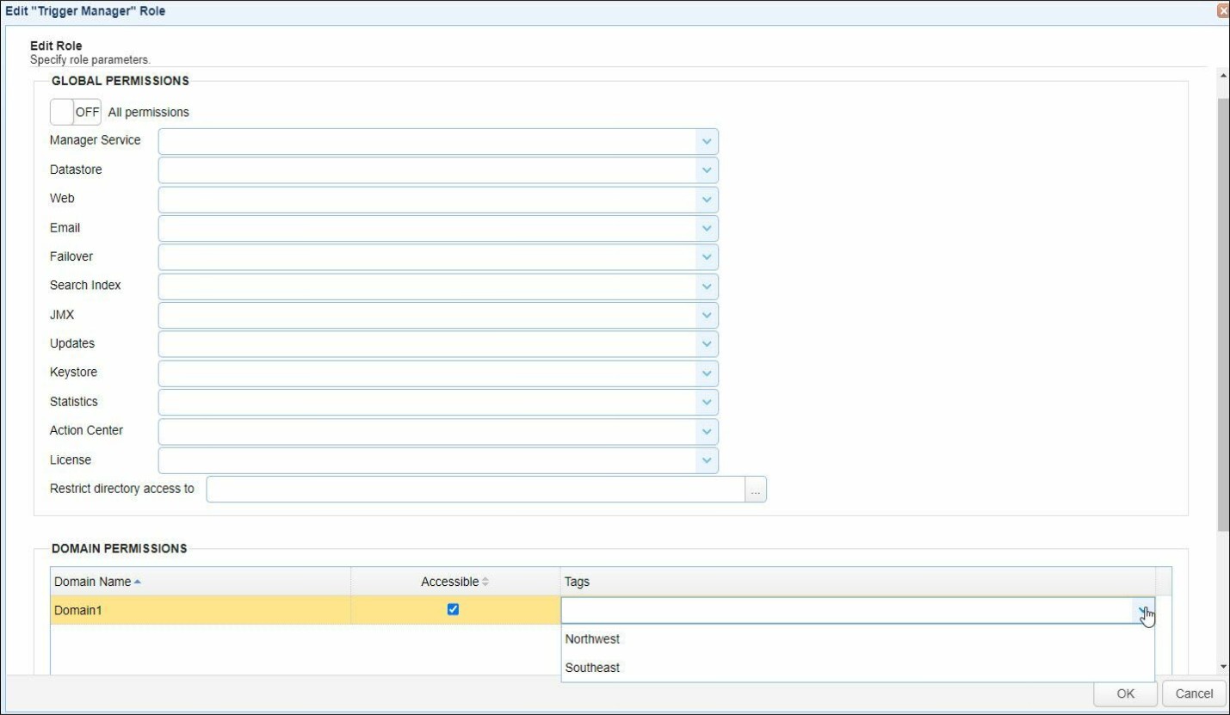Select the Northwest tag option

(x=592, y=639)
